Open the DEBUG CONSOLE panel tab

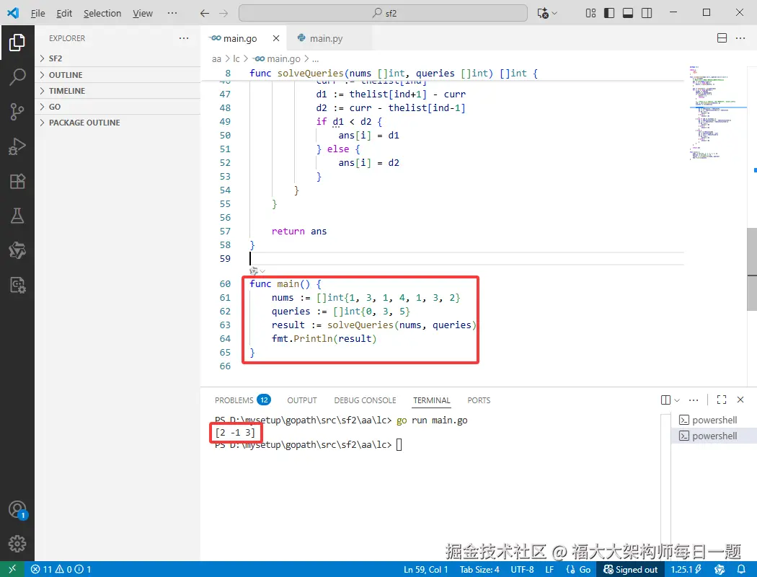(x=365, y=400)
